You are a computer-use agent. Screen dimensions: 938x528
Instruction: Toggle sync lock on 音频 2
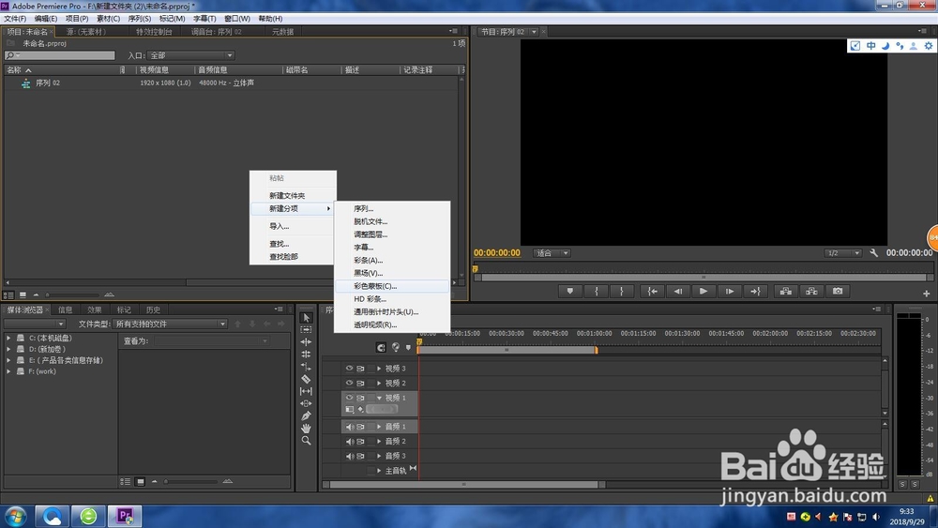pos(361,442)
